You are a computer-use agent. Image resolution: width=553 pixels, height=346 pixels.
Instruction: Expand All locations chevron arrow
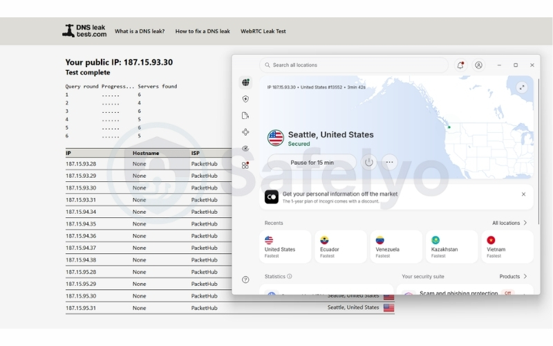click(x=525, y=223)
